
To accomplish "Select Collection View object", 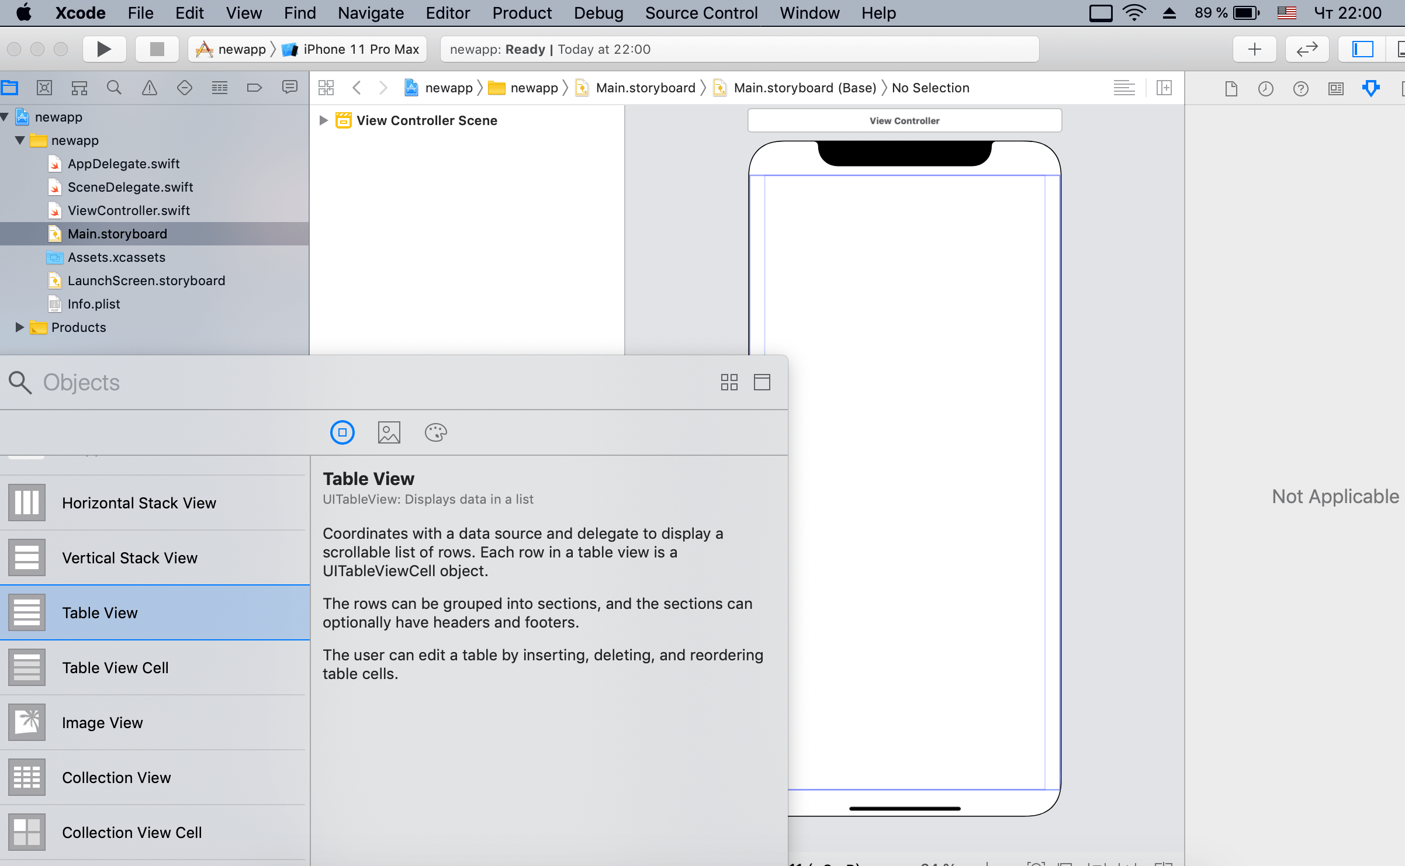I will 154,777.
